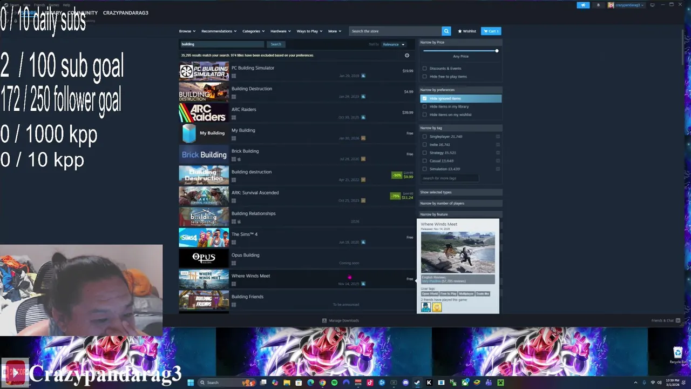Open the Help menu

point(66,4)
